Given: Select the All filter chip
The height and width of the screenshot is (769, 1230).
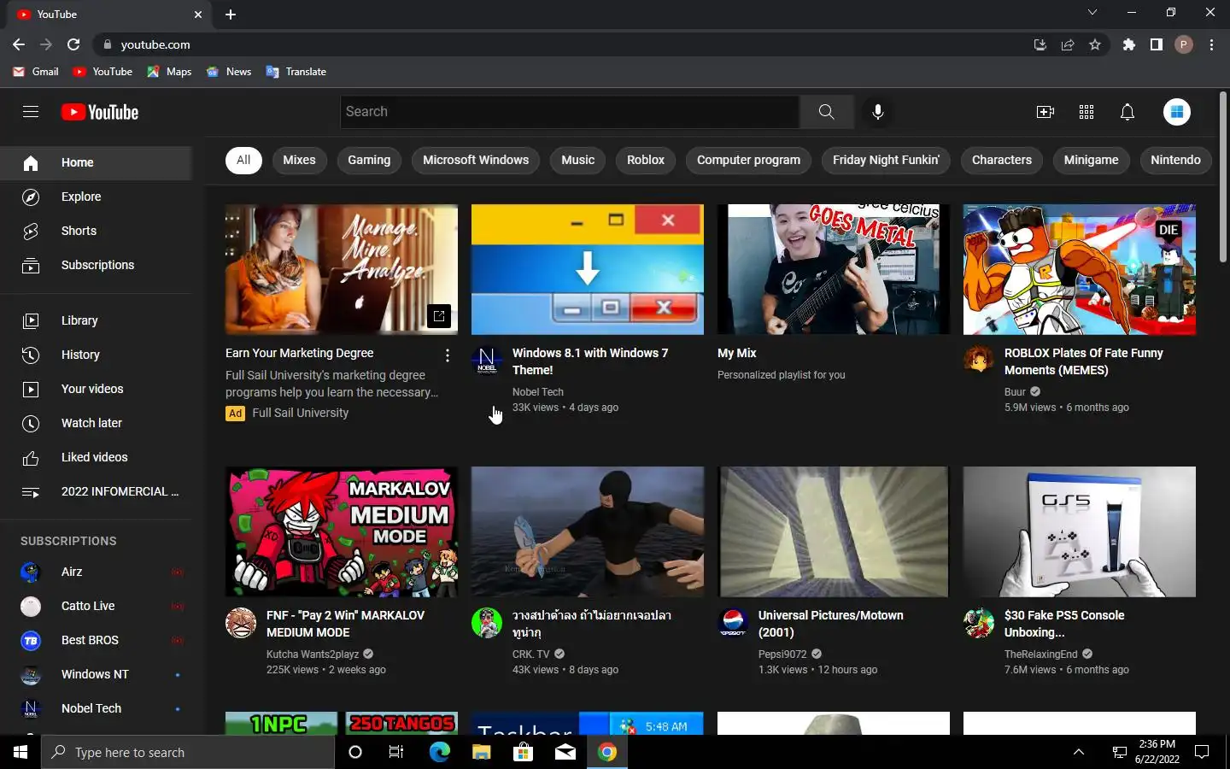Looking at the screenshot, I should [243, 160].
